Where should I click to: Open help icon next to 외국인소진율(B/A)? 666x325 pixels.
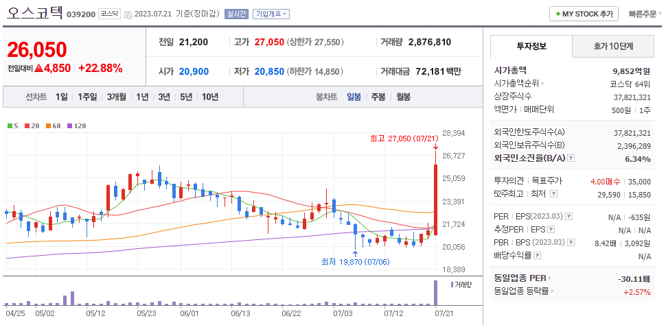click(571, 158)
